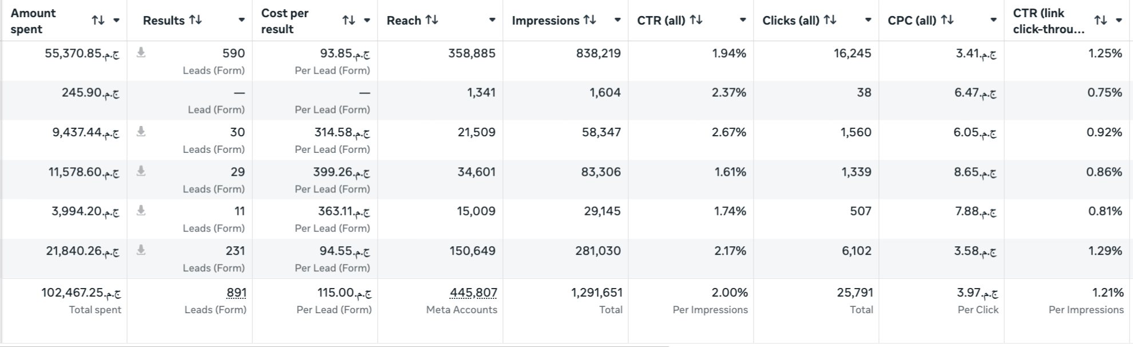Open Impressions column dropdown arrow
Image resolution: width=1133 pixels, height=347 pixels.
pos(617,20)
